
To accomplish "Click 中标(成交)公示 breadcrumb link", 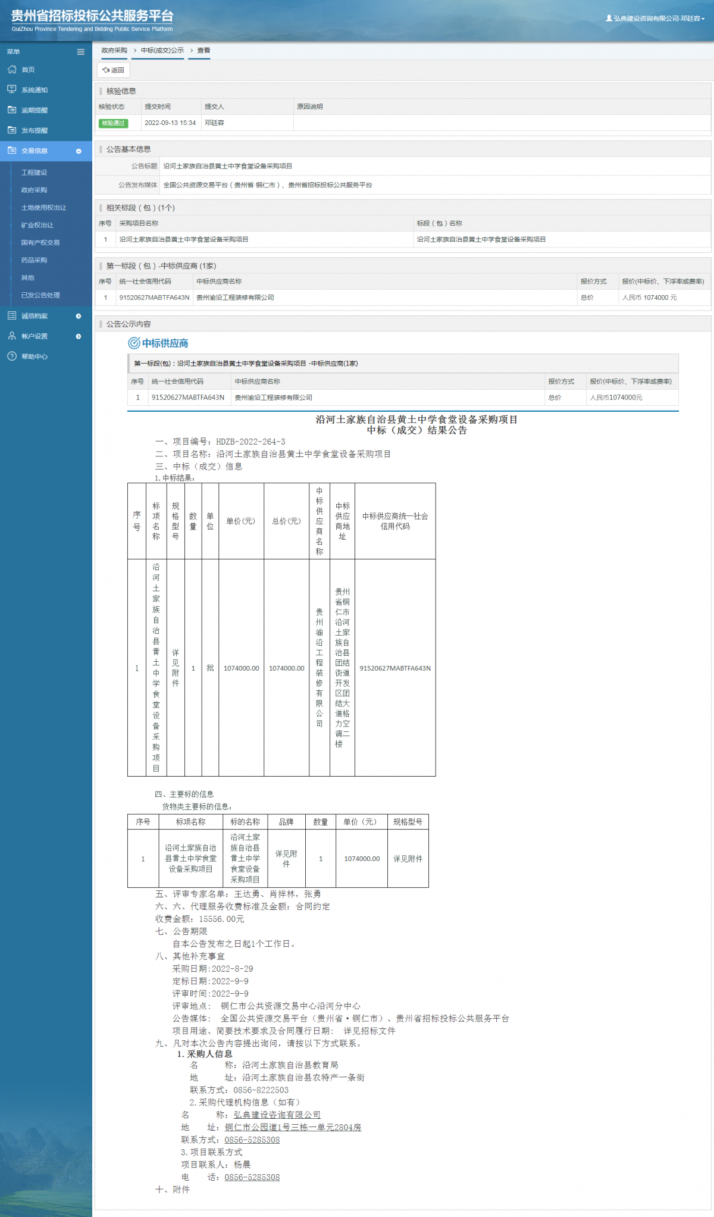I will [162, 51].
